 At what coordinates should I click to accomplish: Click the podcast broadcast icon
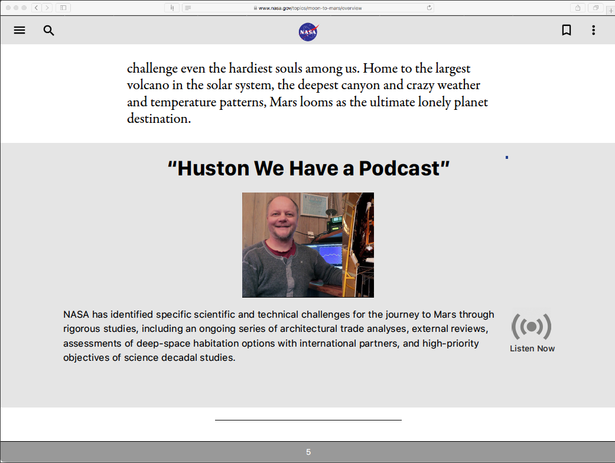532,326
